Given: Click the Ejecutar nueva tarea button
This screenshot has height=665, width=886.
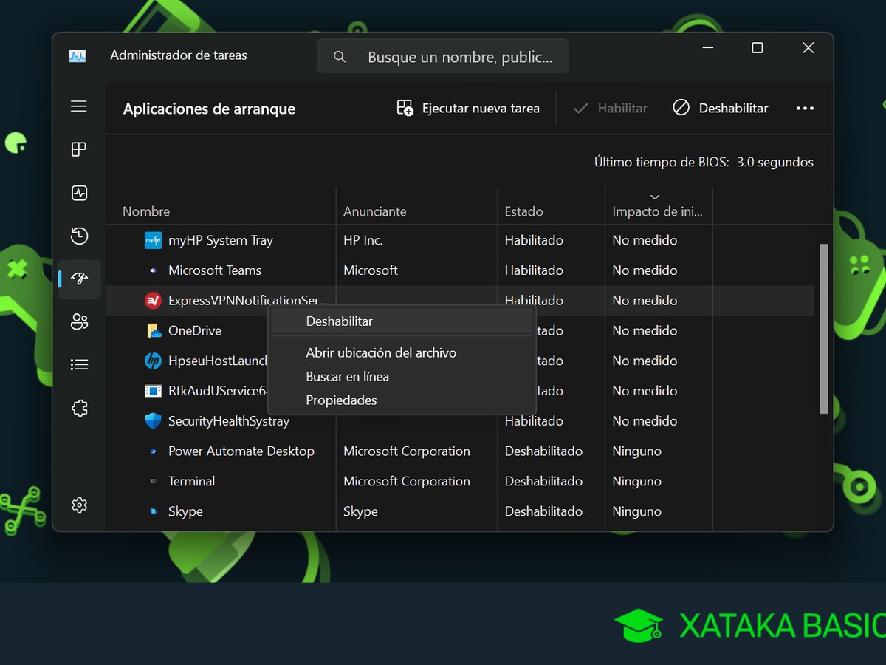Looking at the screenshot, I should click(468, 108).
